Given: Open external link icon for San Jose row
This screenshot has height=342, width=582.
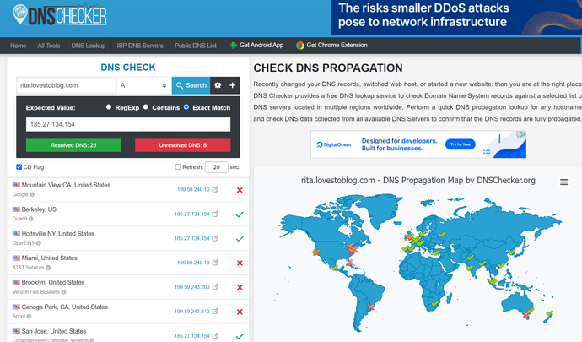Looking at the screenshot, I should pyautogui.click(x=215, y=335).
